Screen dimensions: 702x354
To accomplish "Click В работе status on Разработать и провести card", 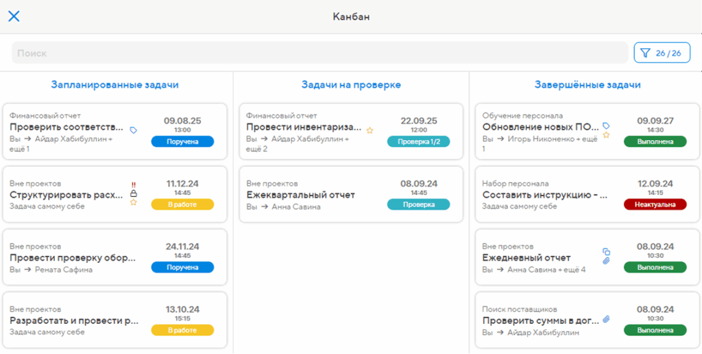I will point(182,330).
